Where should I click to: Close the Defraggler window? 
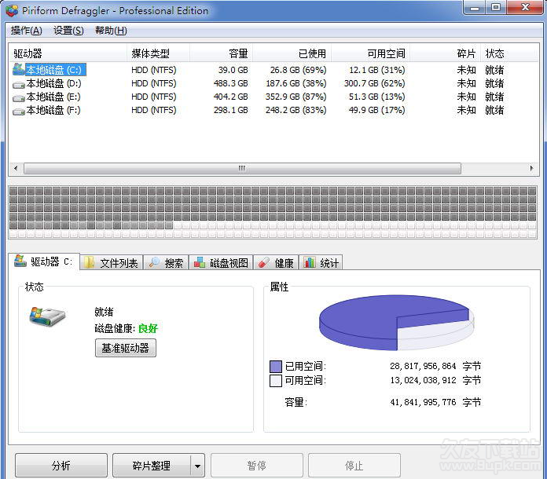pos(525,7)
